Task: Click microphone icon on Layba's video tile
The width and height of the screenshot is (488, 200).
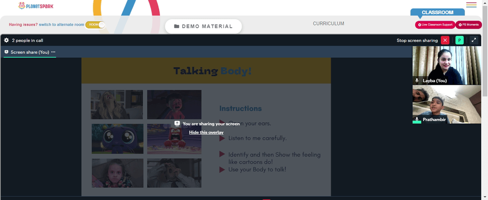Action: pyautogui.click(x=417, y=80)
